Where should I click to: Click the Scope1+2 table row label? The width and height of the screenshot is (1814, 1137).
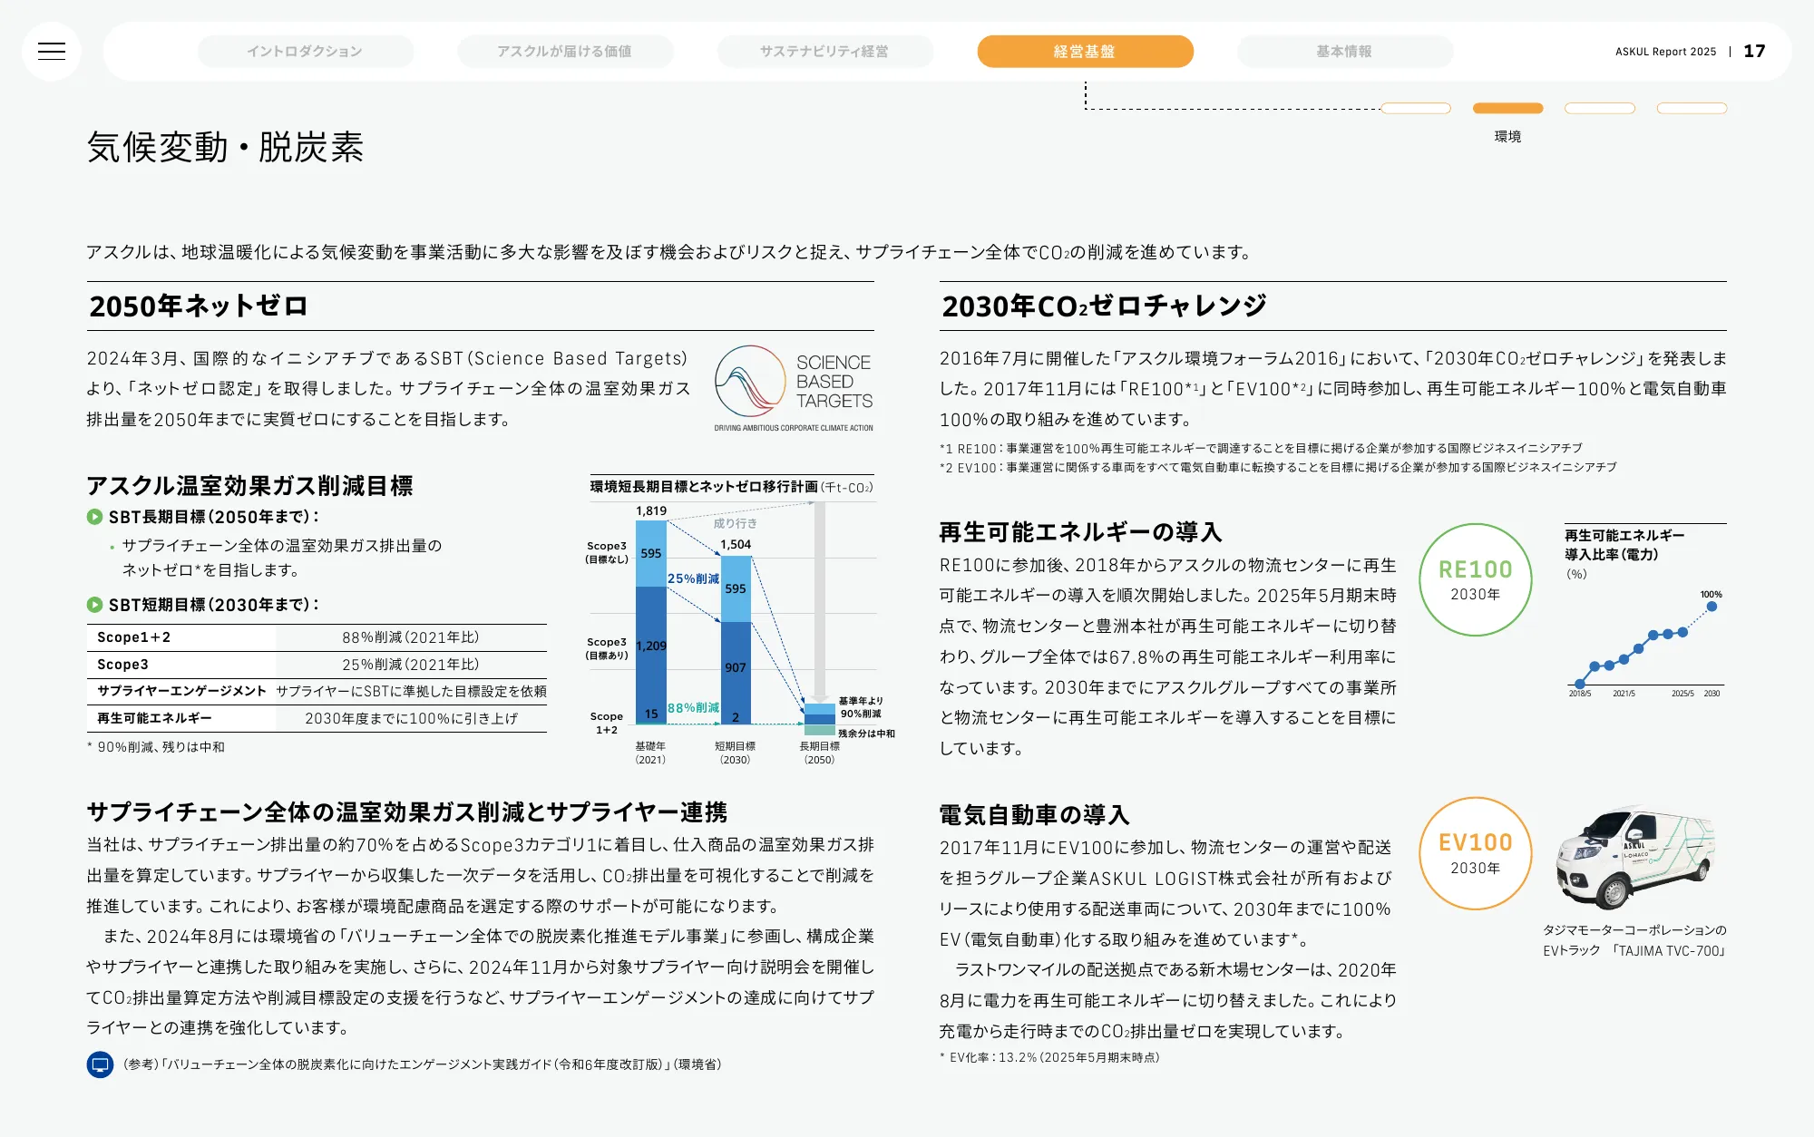tap(134, 637)
